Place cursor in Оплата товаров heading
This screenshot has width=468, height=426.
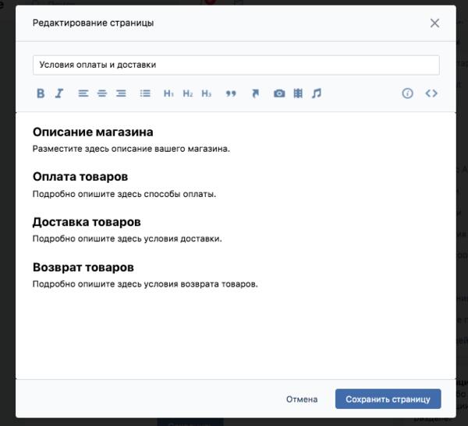click(80, 177)
